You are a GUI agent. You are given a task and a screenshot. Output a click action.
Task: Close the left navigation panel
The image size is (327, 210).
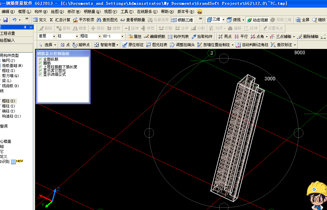coord(31,27)
